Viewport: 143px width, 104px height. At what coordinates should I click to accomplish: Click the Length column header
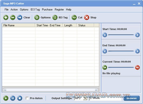coord(70,25)
